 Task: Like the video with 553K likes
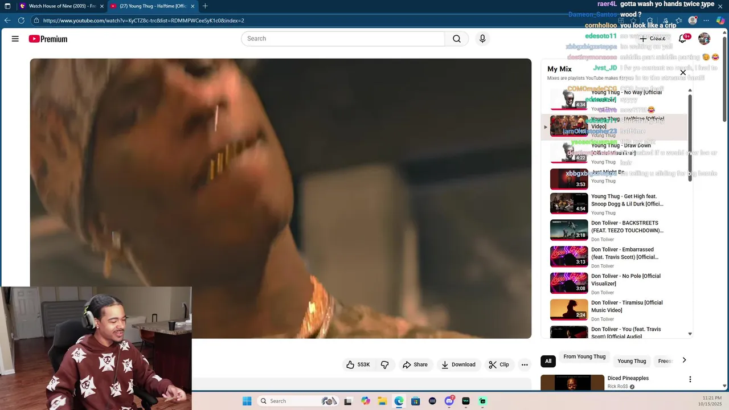(x=358, y=364)
